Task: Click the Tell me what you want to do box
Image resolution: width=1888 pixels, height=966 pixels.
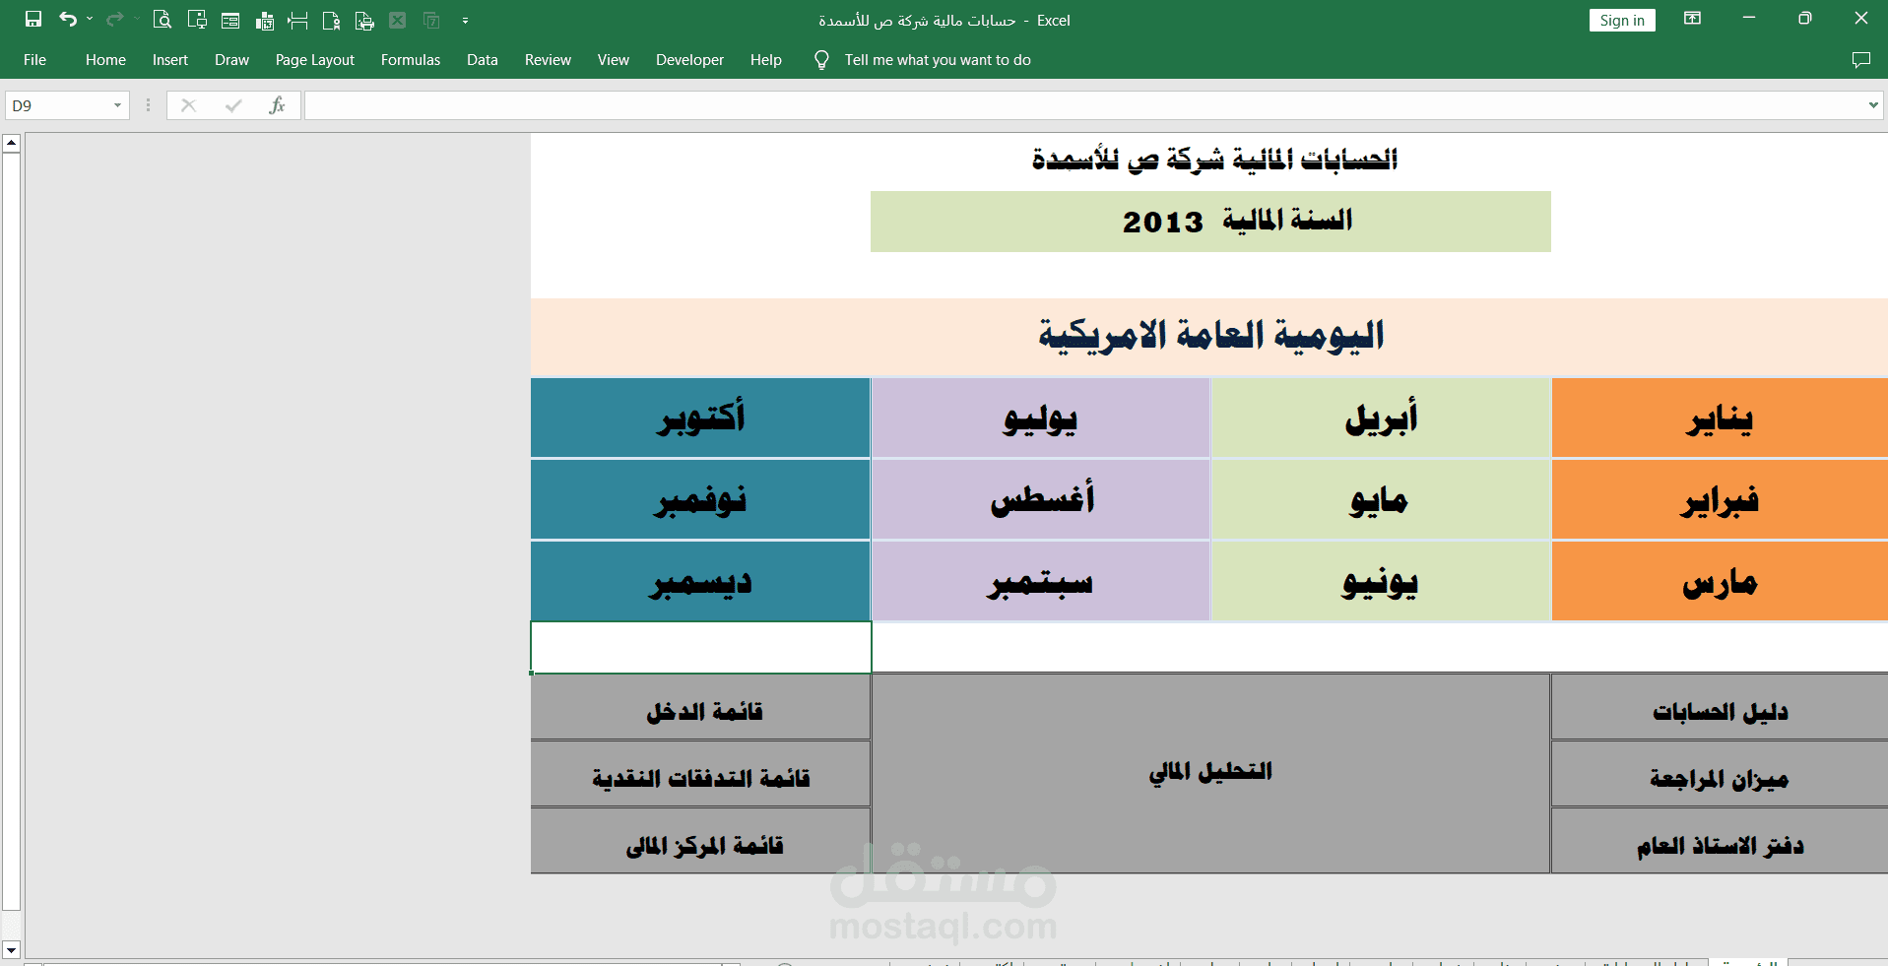Action: coord(937,60)
